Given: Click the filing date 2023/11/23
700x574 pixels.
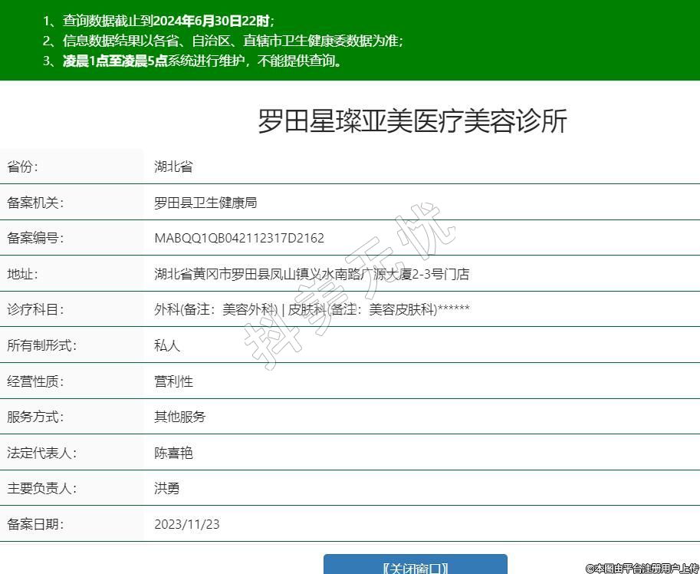Looking at the screenshot, I should click(187, 524).
